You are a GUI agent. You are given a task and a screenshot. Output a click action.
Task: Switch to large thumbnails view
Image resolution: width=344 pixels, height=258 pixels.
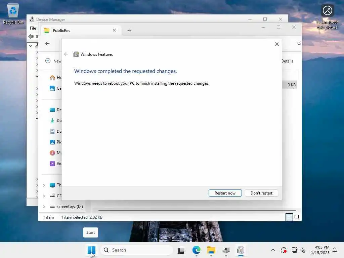[297, 217]
